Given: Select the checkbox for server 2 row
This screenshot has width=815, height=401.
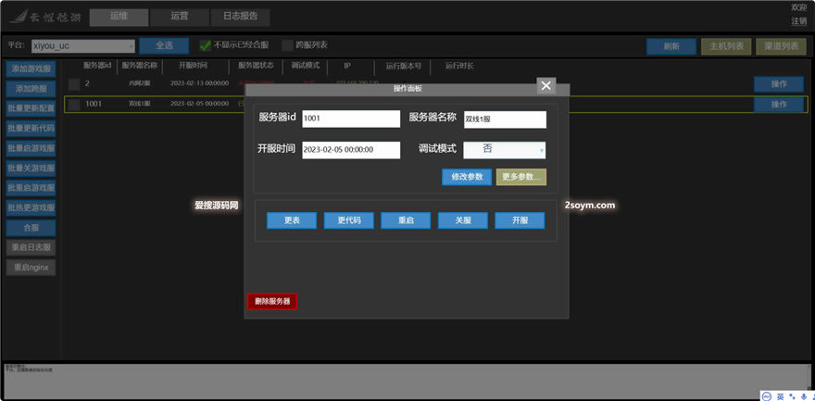Looking at the screenshot, I should [x=73, y=84].
